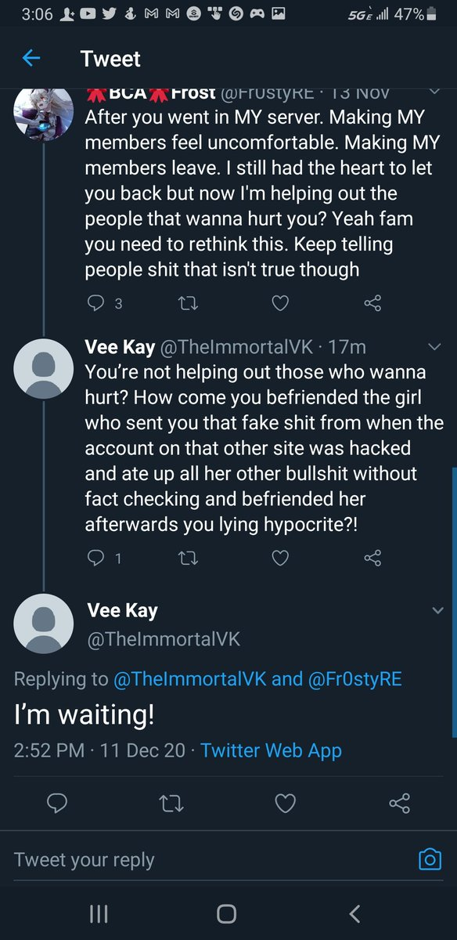Tap Android home navigation button
Image resolution: width=457 pixels, height=940 pixels.
[x=227, y=913]
